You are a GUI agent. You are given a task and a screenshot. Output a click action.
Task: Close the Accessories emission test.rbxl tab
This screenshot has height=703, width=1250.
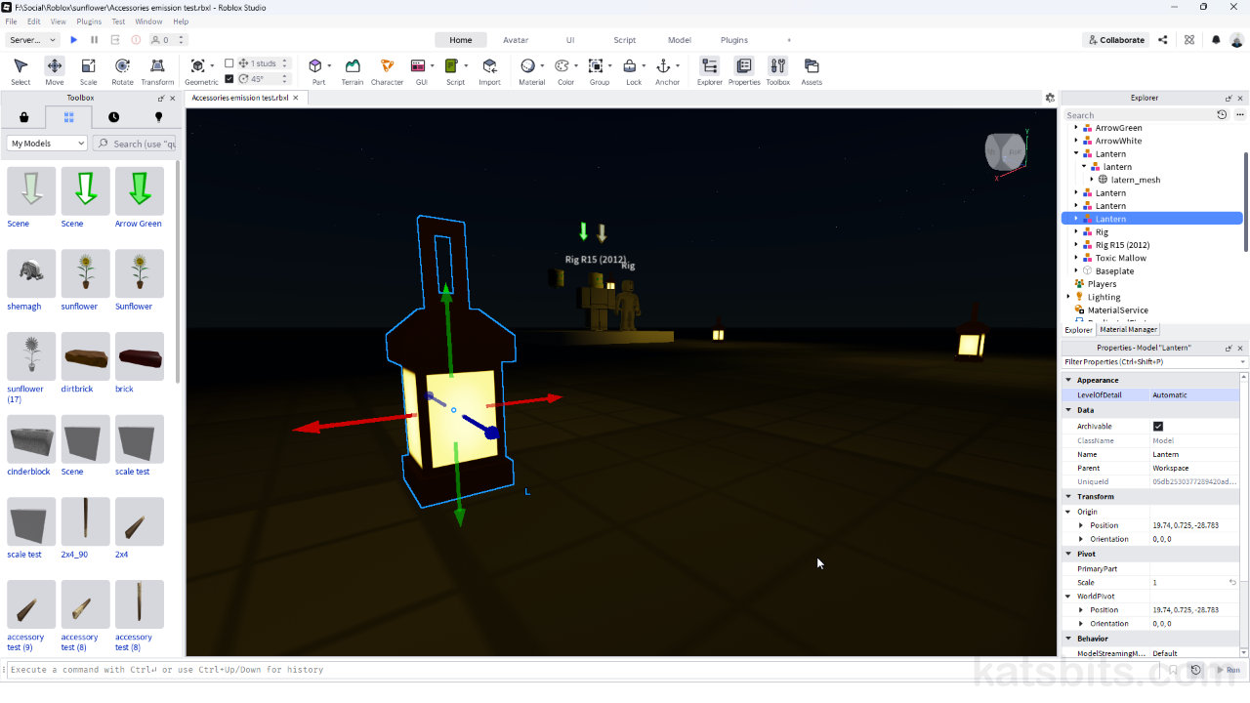pos(295,98)
